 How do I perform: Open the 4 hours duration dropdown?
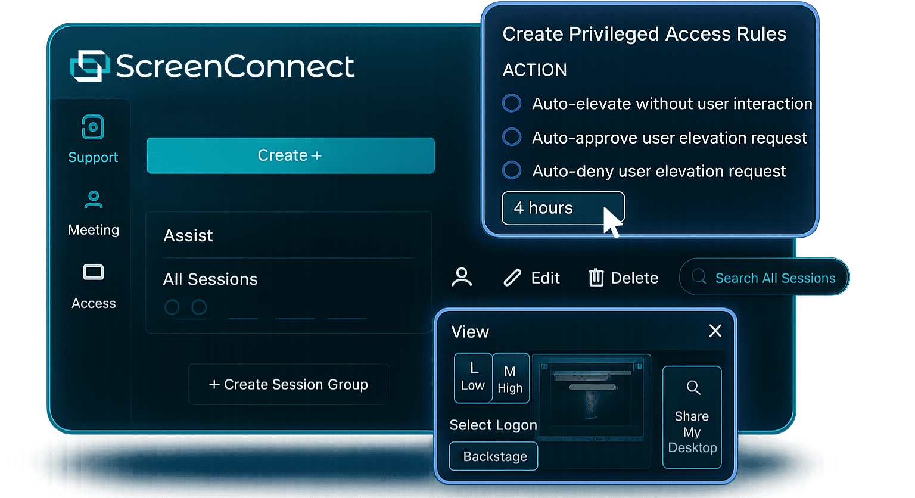[x=563, y=208]
